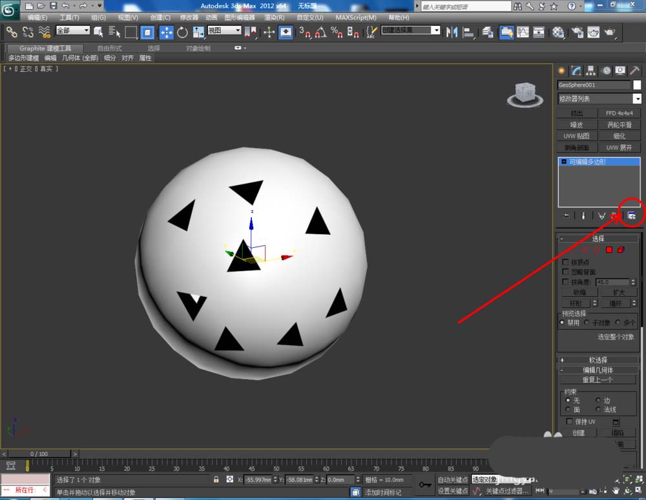Screen dimensions: 646x500
Task: Enable the 按角度 checkbox
Action: point(565,282)
